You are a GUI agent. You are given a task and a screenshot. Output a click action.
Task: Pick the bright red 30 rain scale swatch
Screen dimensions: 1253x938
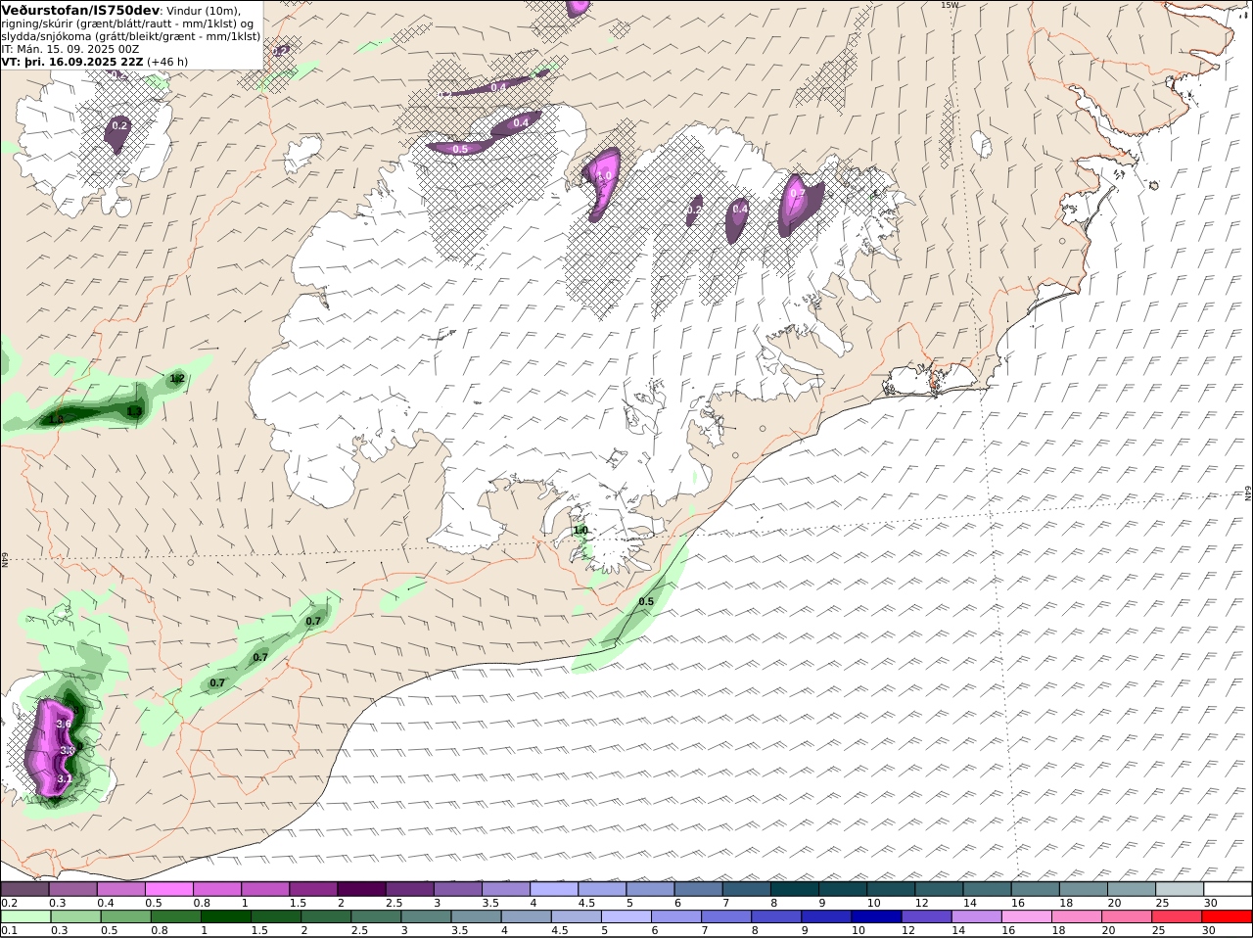[1229, 916]
